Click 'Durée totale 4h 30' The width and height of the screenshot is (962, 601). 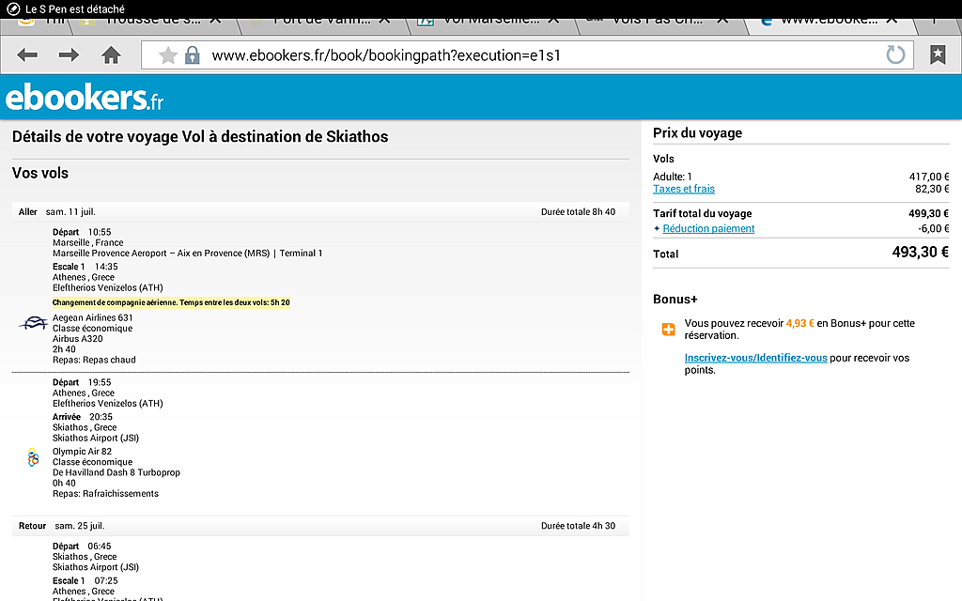[578, 526]
